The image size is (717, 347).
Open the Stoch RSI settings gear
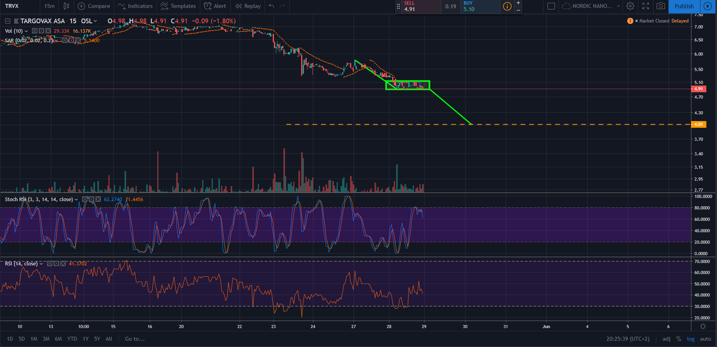pyautogui.click(x=91, y=200)
